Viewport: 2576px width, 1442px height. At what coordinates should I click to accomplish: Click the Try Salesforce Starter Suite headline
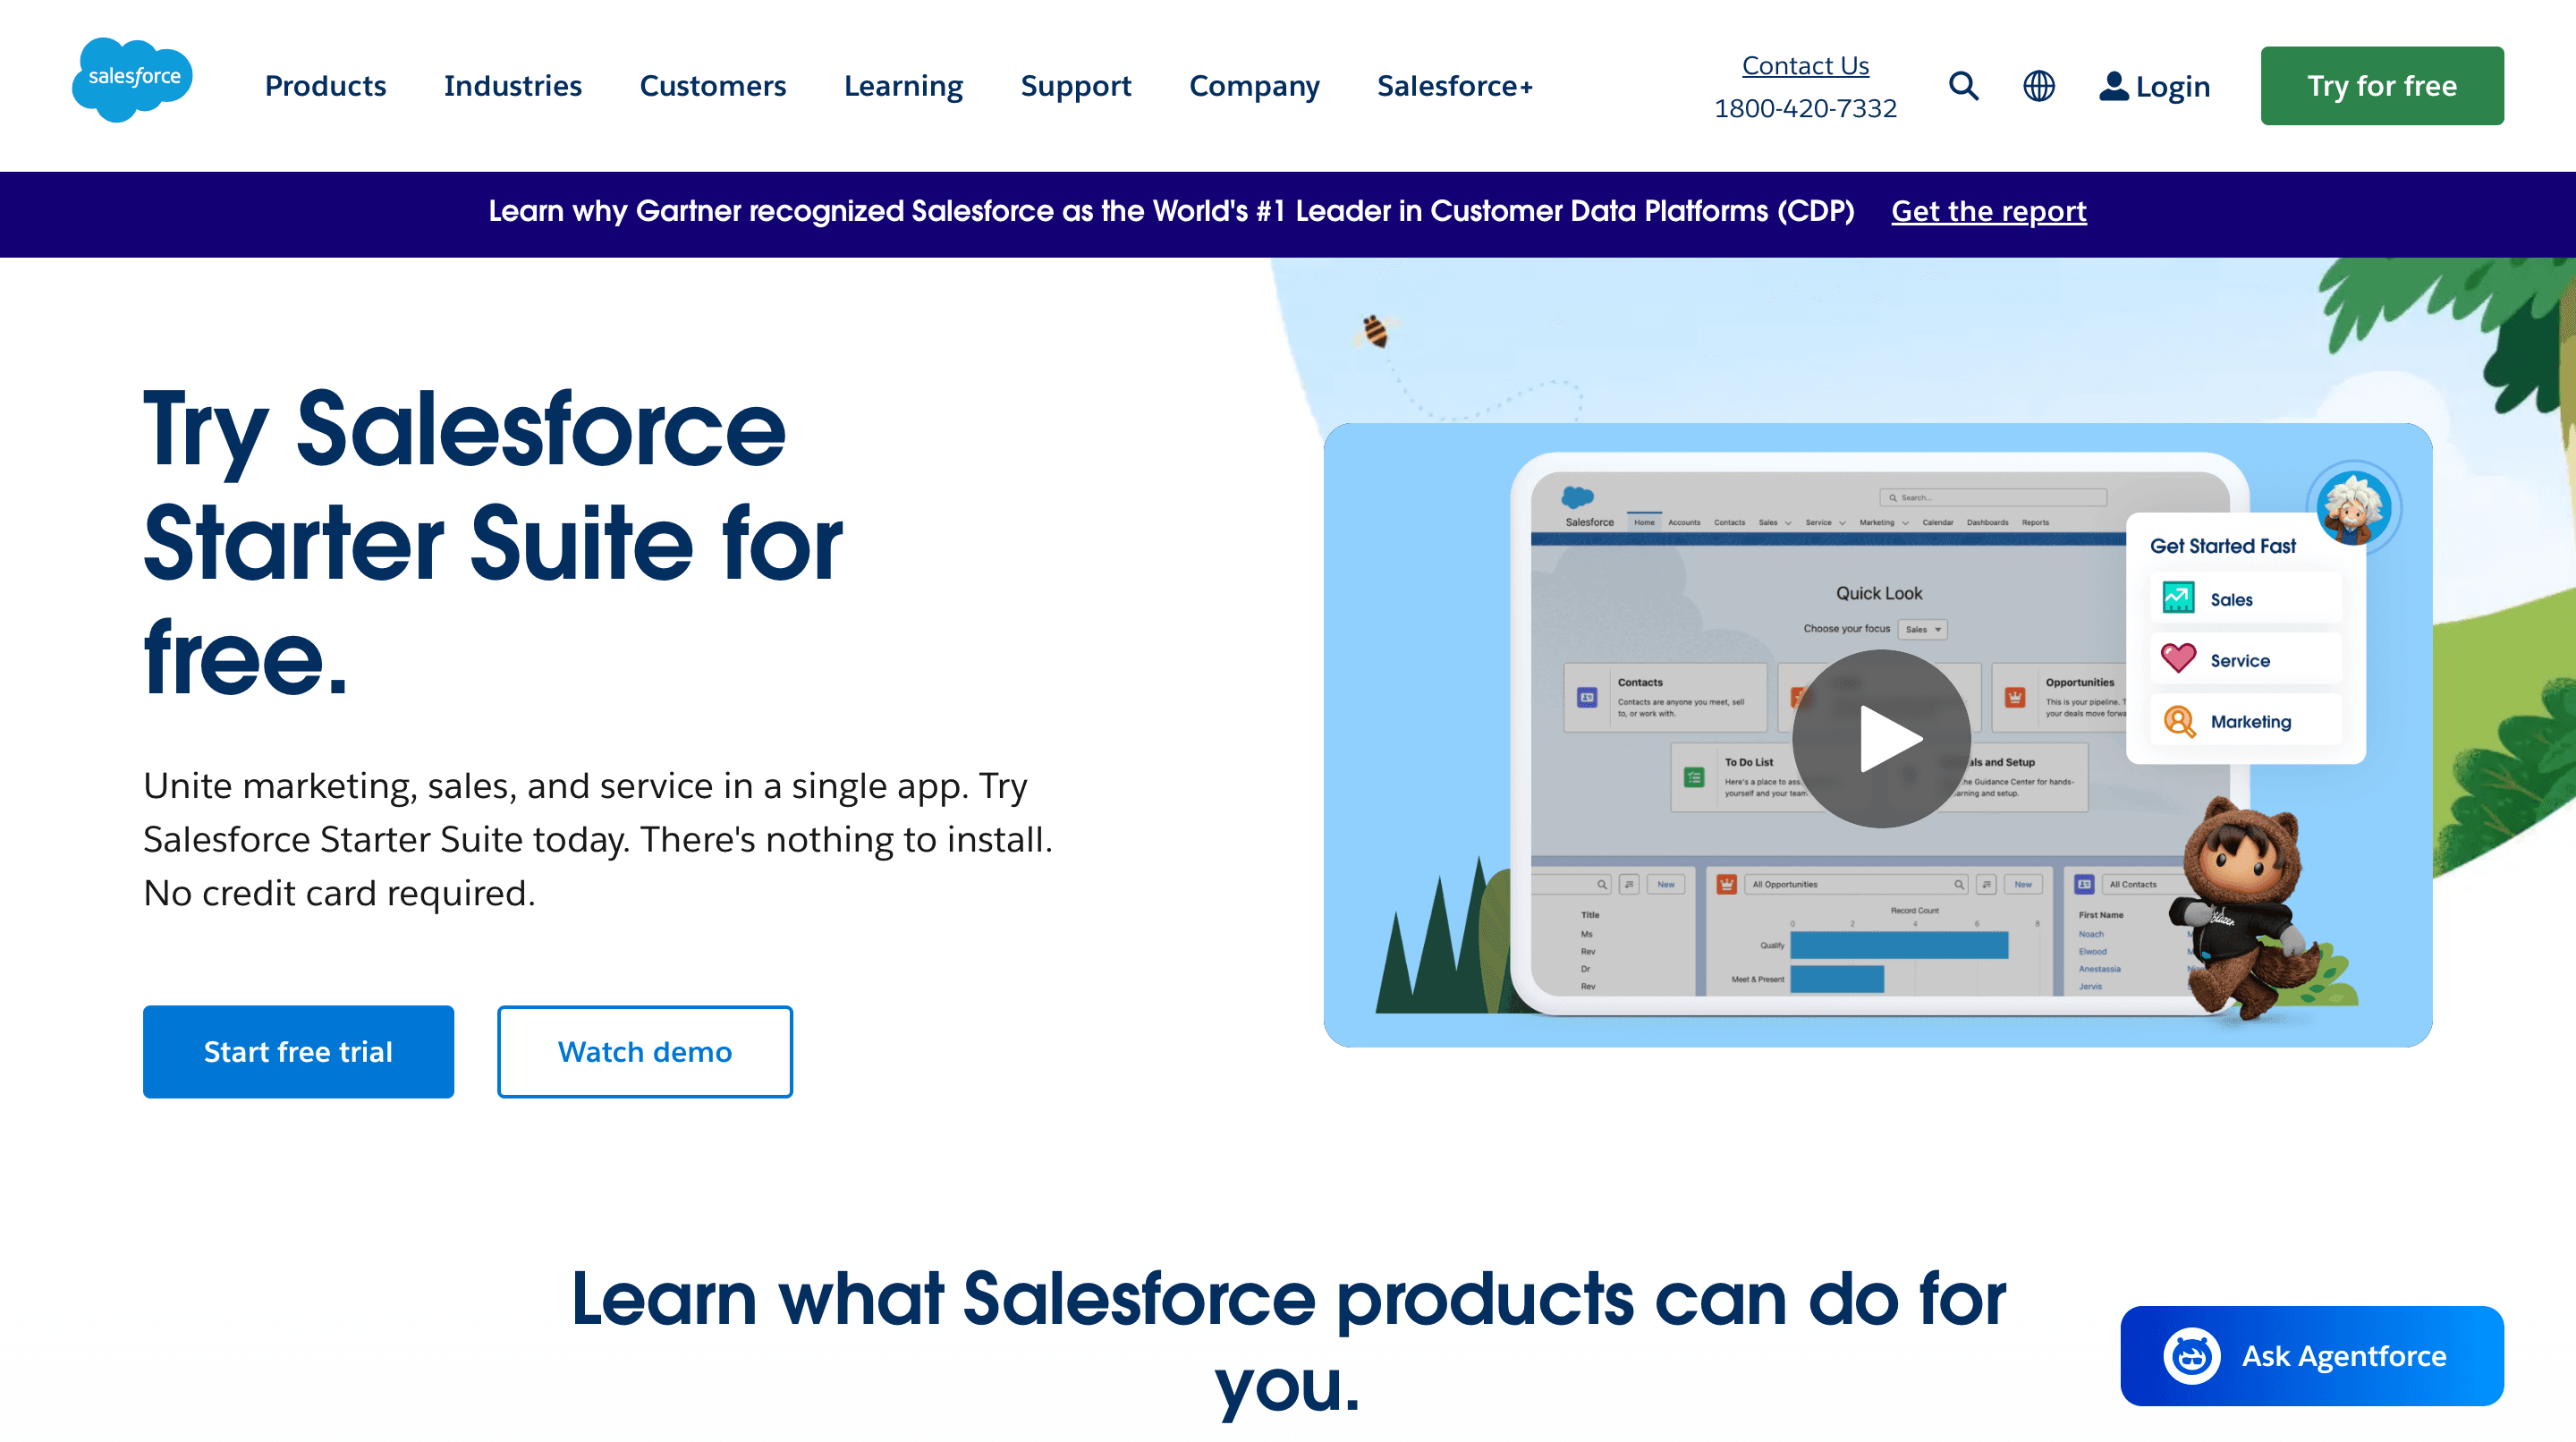tap(493, 543)
